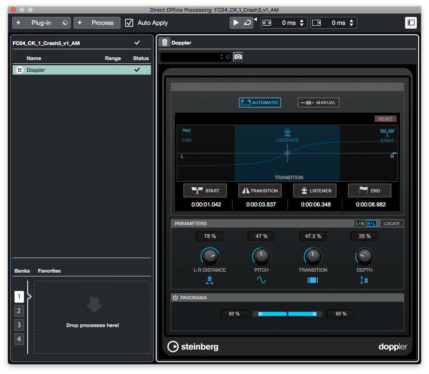Select bank 1

pyautogui.click(x=19, y=297)
